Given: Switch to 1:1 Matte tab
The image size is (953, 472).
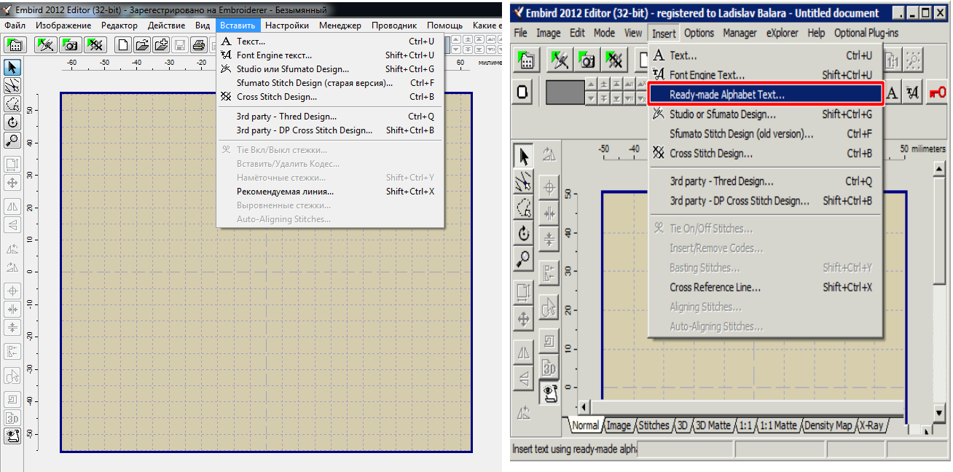Looking at the screenshot, I should [x=777, y=426].
